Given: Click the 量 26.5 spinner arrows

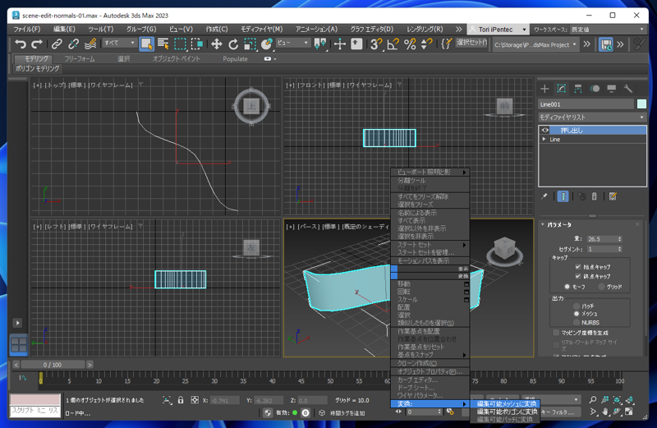Looking at the screenshot, I should click(620, 239).
